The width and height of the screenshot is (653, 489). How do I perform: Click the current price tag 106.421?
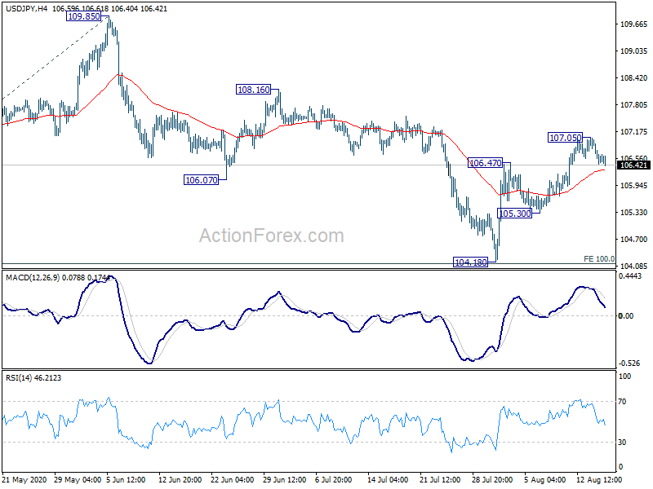pyautogui.click(x=633, y=165)
